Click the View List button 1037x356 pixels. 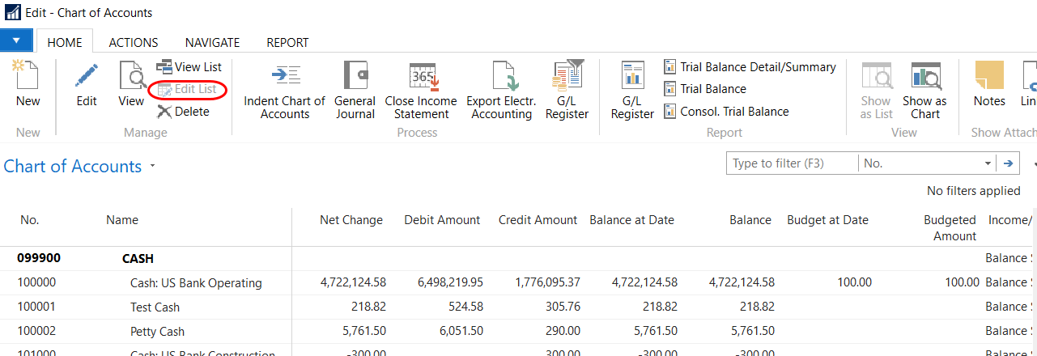pyautogui.click(x=189, y=66)
